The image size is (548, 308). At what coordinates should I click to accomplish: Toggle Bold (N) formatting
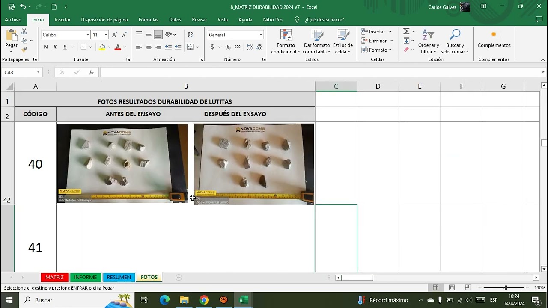tap(46, 47)
